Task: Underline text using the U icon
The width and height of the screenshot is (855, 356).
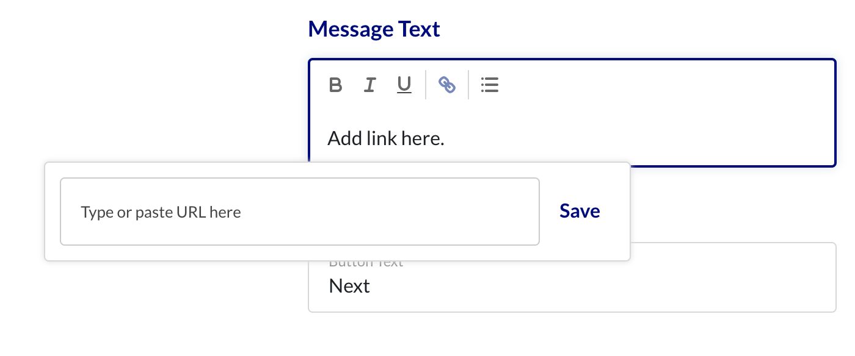Action: click(x=404, y=85)
